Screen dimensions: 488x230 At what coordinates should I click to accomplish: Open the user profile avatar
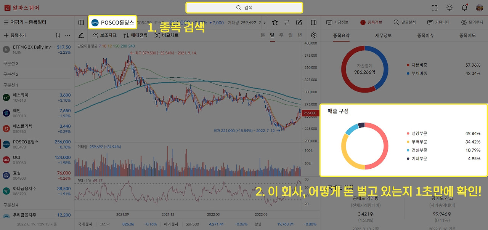(480, 8)
